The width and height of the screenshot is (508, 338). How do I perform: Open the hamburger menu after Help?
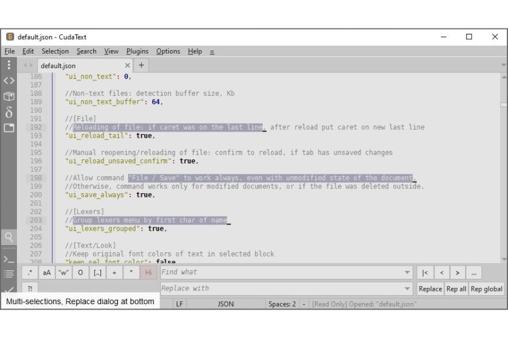212,52
